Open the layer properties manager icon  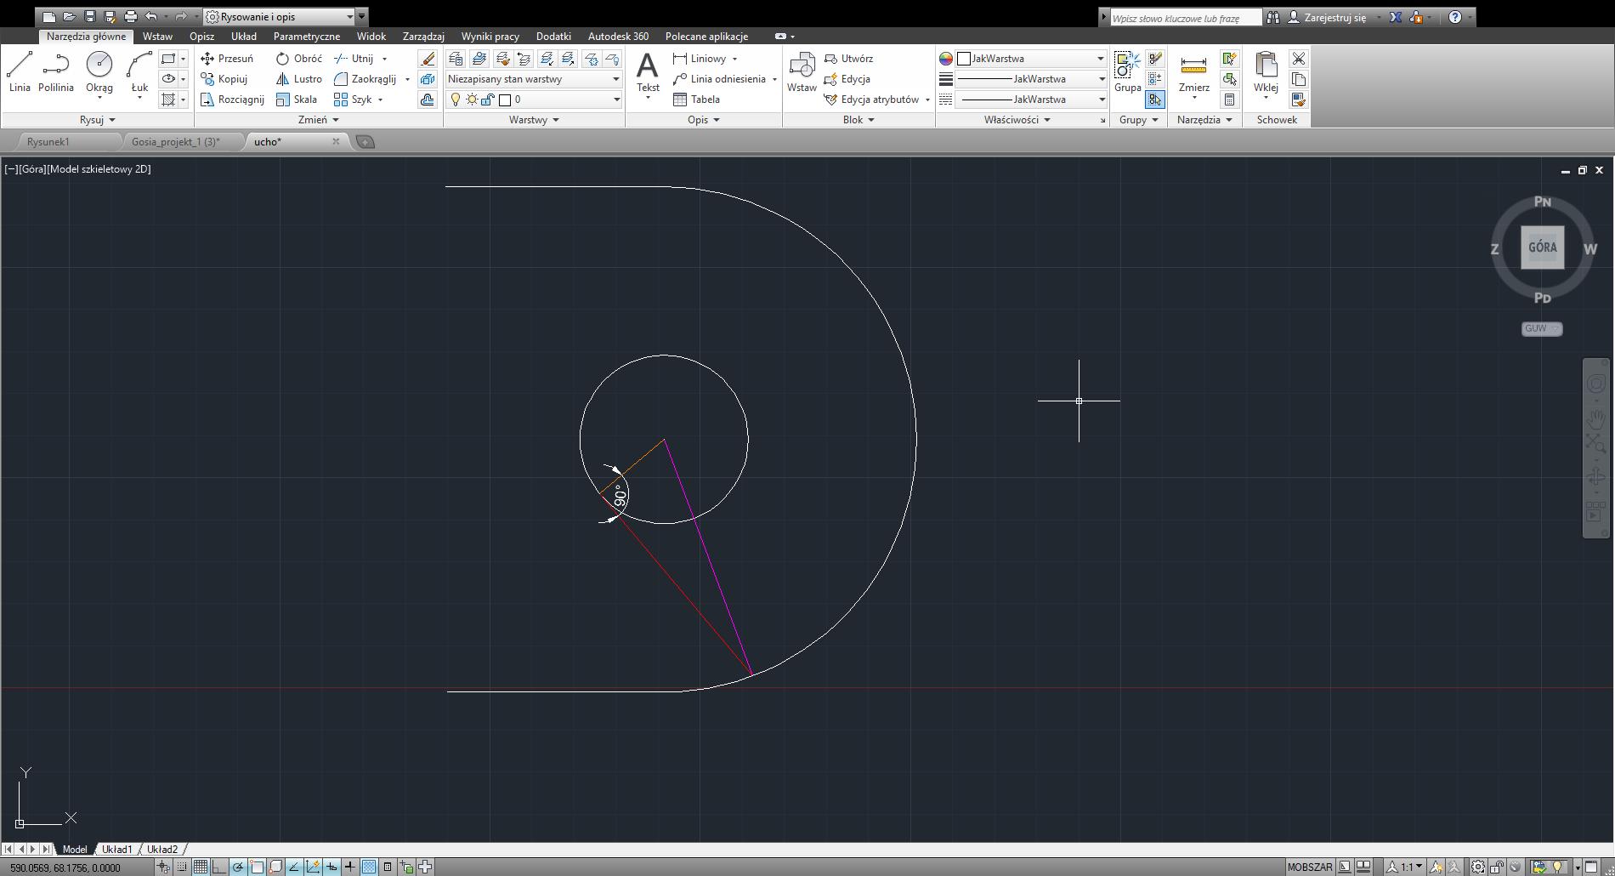[456, 59]
